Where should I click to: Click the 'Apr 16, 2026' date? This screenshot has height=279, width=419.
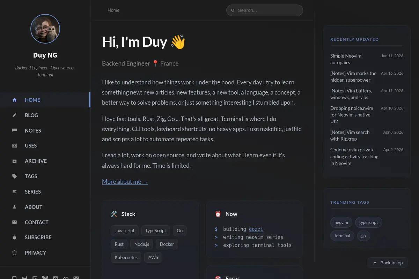tap(392, 73)
